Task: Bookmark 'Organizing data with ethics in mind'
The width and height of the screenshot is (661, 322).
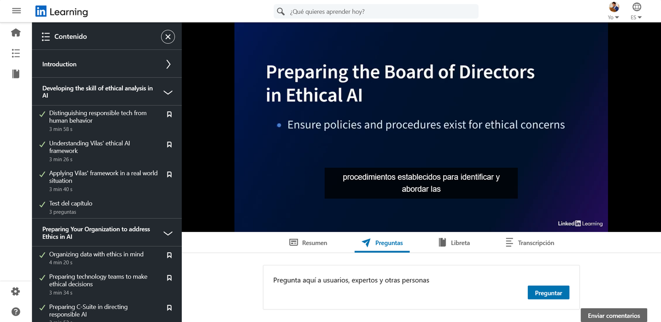Action: pos(169,254)
